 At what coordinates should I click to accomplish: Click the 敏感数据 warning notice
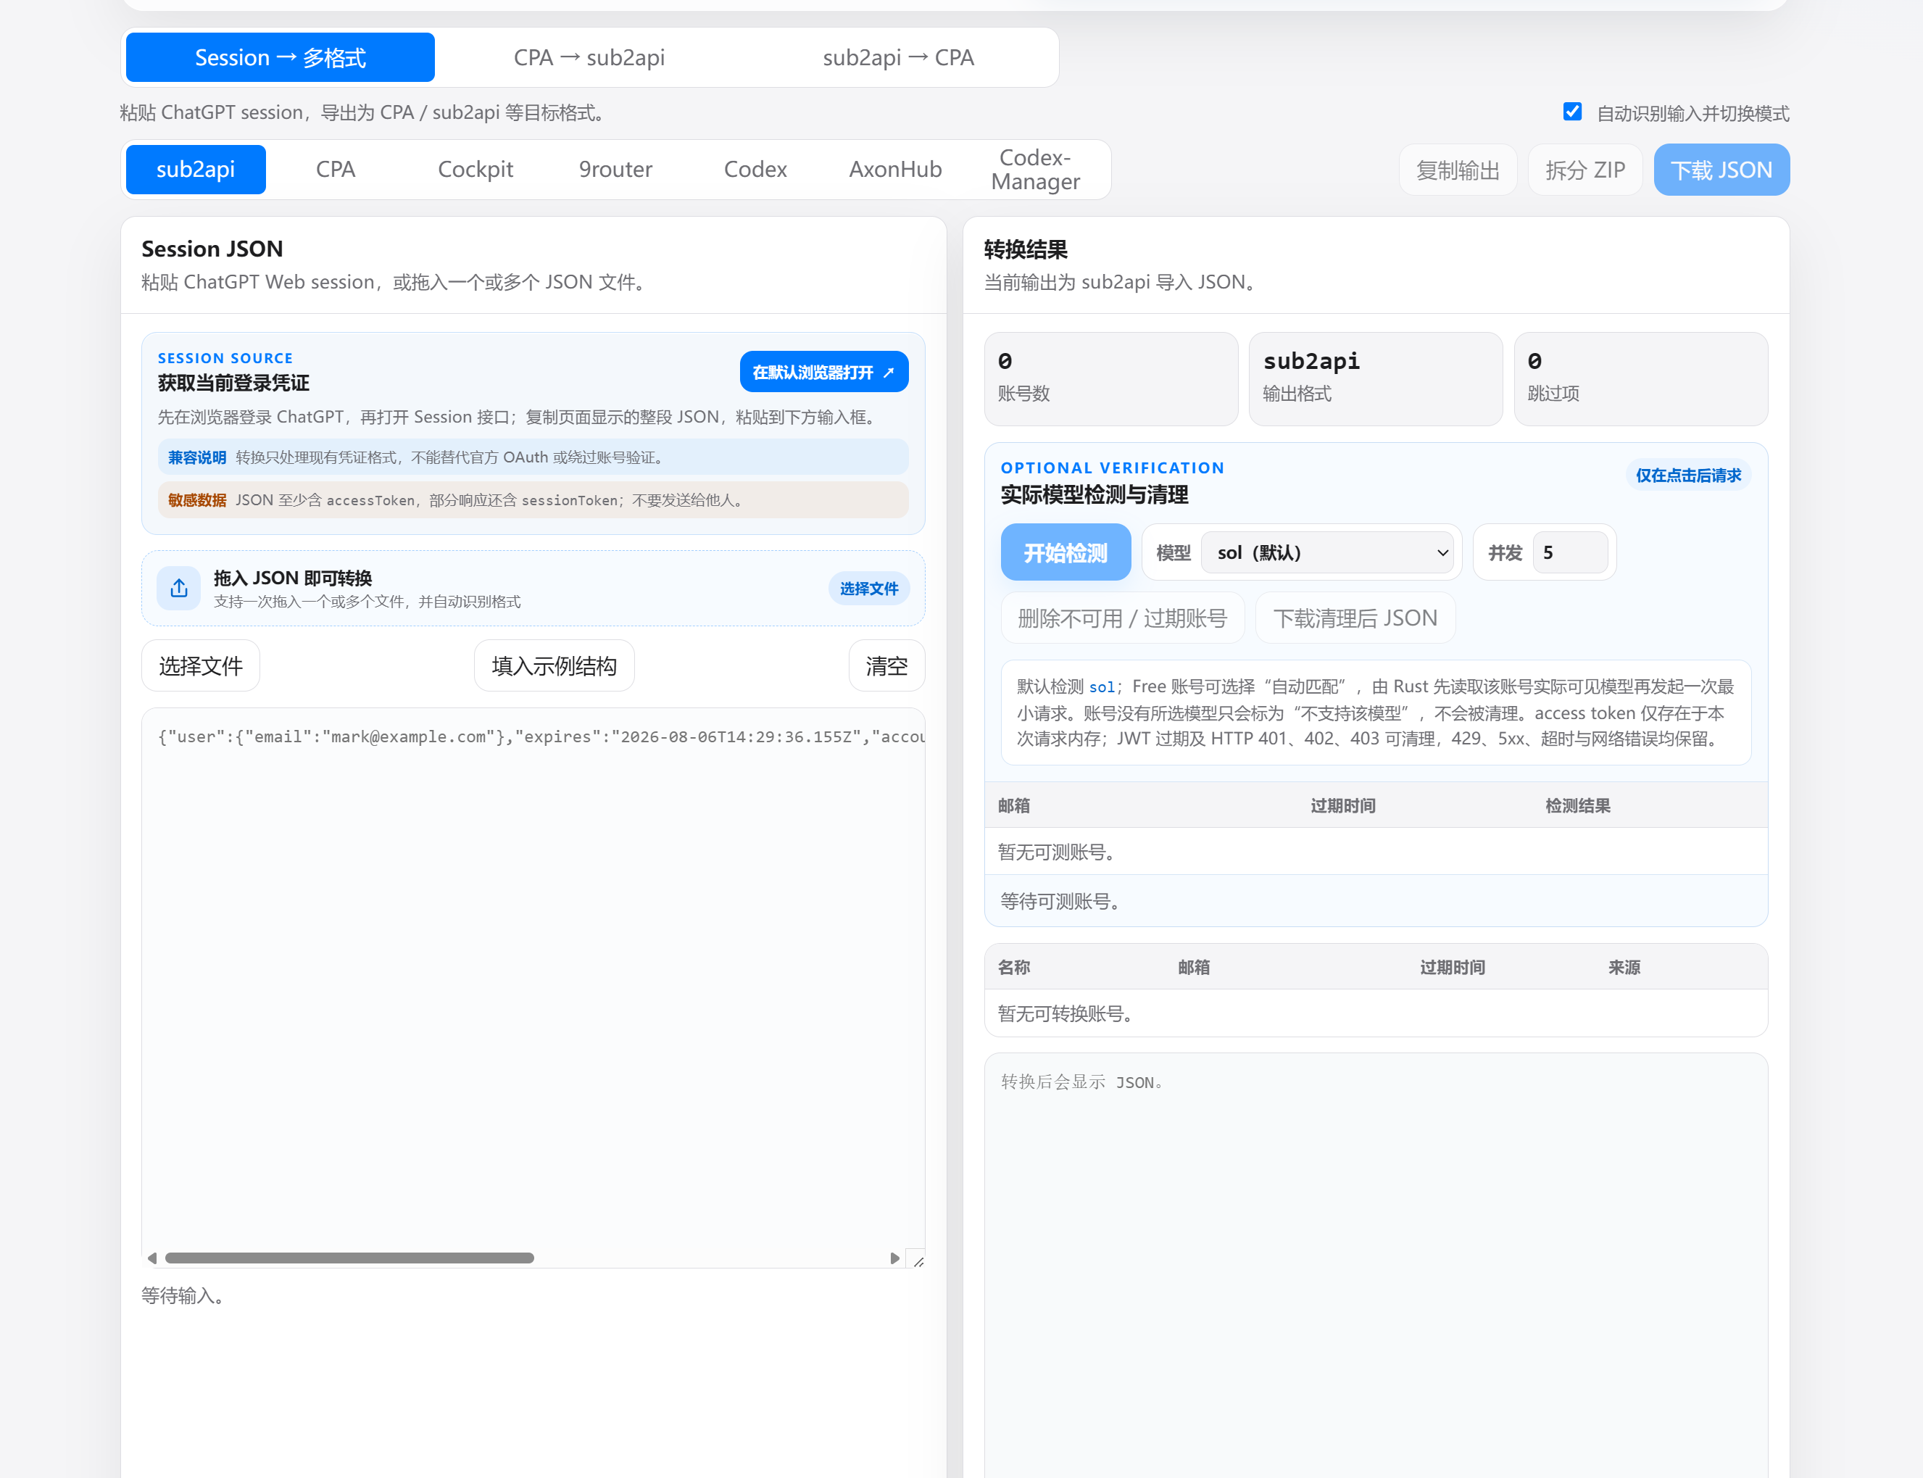[533, 499]
